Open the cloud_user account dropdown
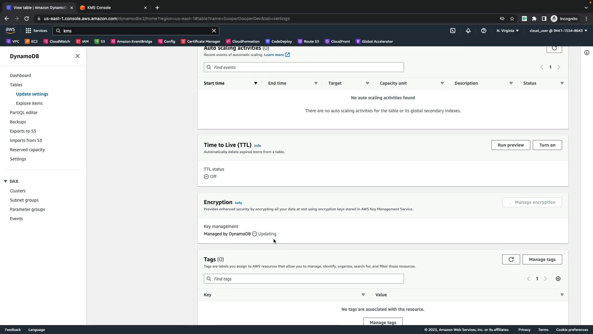Viewport: 593px width, 334px height. click(558, 31)
